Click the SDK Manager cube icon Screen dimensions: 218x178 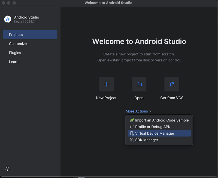pos(132,140)
